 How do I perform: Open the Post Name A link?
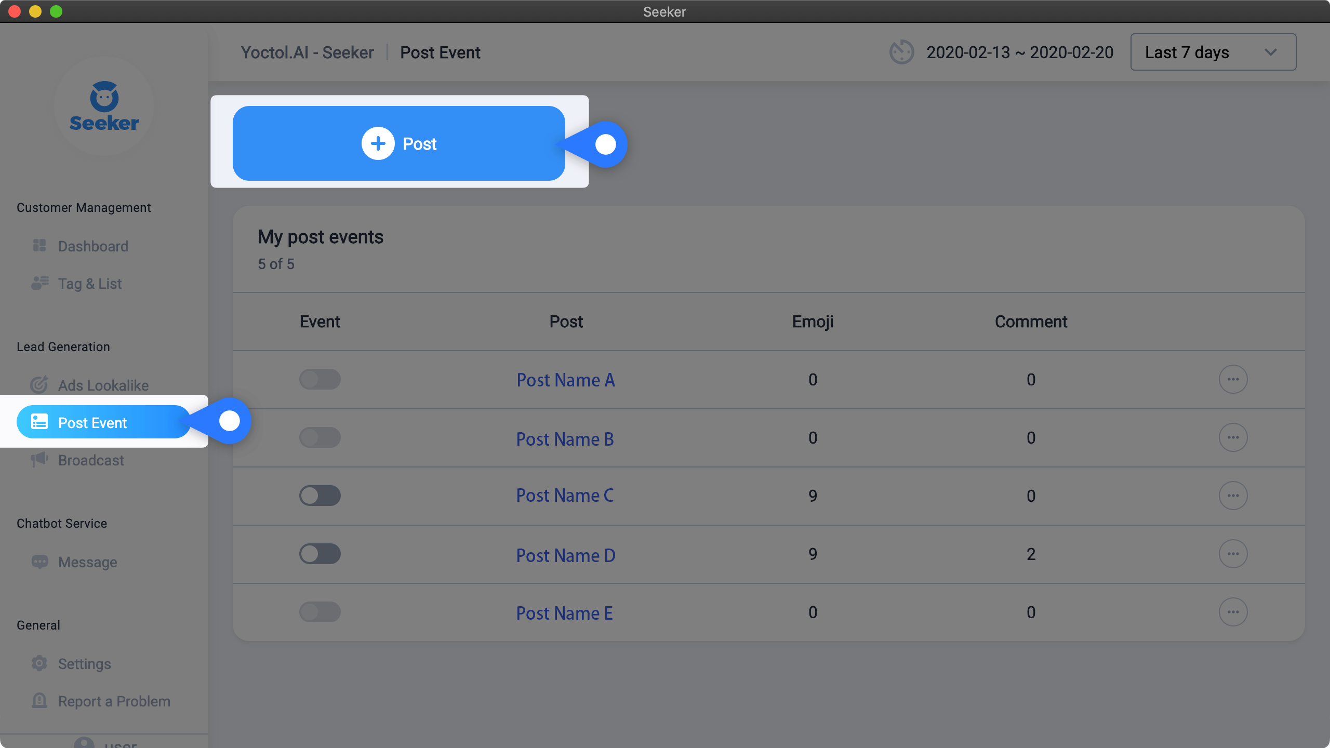566,380
